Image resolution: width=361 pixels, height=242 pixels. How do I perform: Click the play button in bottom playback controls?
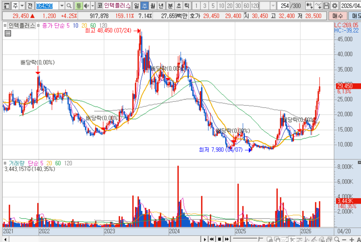pyautogui.click(x=205, y=239)
